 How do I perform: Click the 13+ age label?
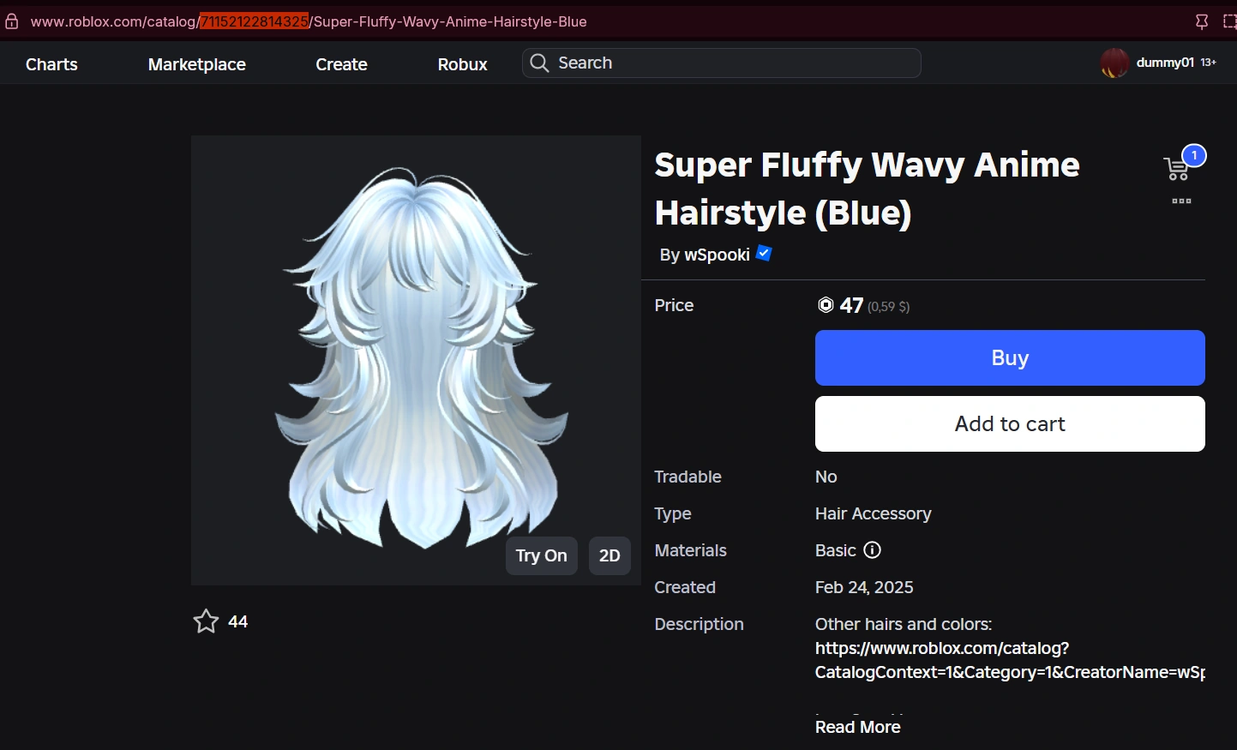tap(1209, 63)
